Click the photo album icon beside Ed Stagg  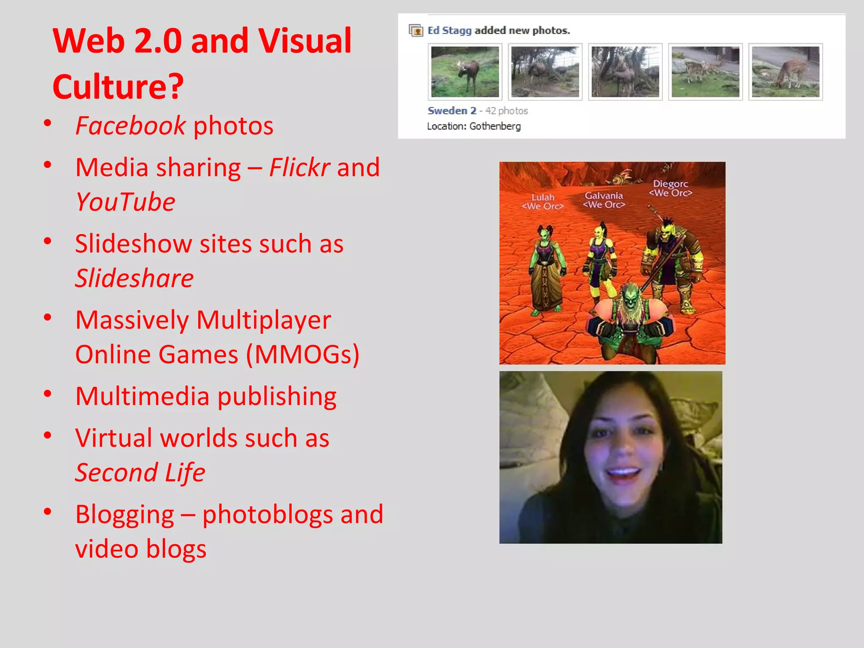pos(416,30)
